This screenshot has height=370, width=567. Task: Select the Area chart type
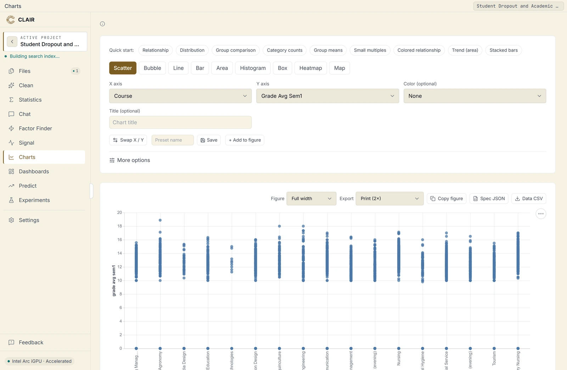[222, 68]
